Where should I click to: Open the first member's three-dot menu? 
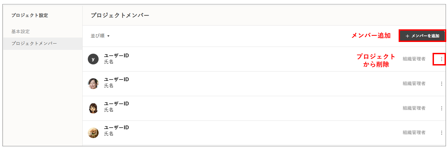pyautogui.click(x=441, y=59)
